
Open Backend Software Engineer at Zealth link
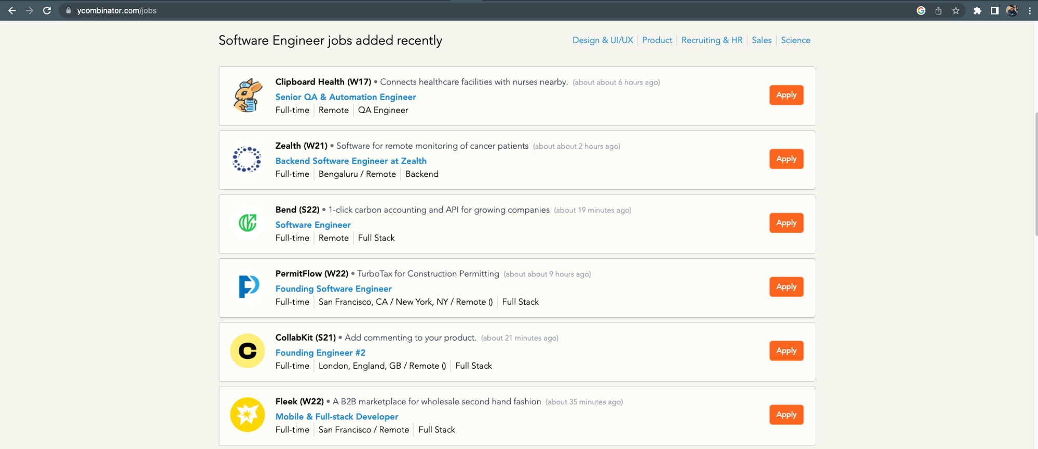click(x=351, y=161)
